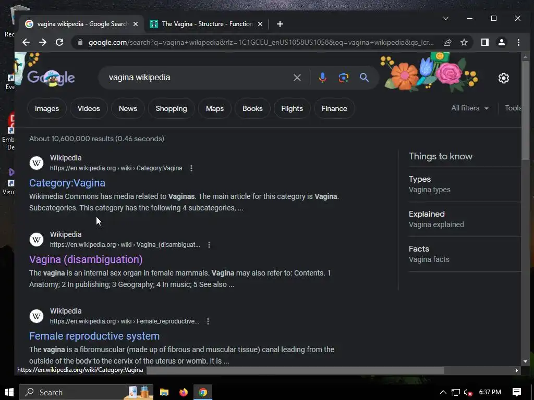Image resolution: width=534 pixels, height=400 pixels.
Task: Open a new browser tab
Action: point(280,24)
